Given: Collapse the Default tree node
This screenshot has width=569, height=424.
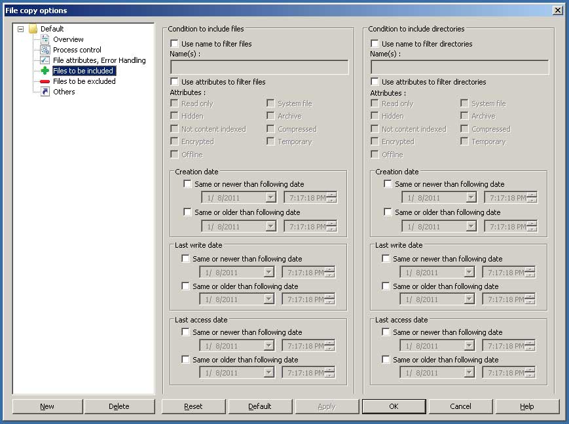Looking at the screenshot, I should pyautogui.click(x=21, y=29).
